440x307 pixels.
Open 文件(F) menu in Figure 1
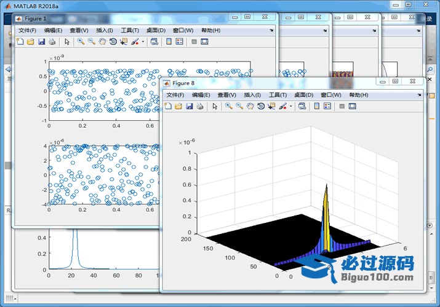click(x=27, y=30)
